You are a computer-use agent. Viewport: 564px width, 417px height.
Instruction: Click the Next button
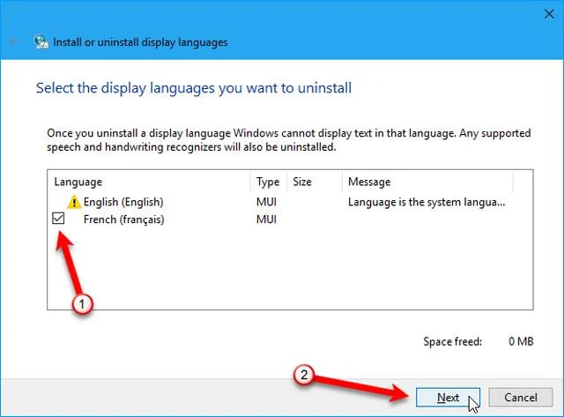click(448, 398)
